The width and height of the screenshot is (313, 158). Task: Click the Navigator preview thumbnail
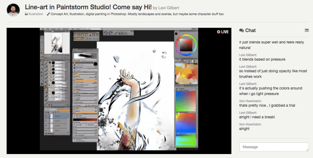coord(57,43)
